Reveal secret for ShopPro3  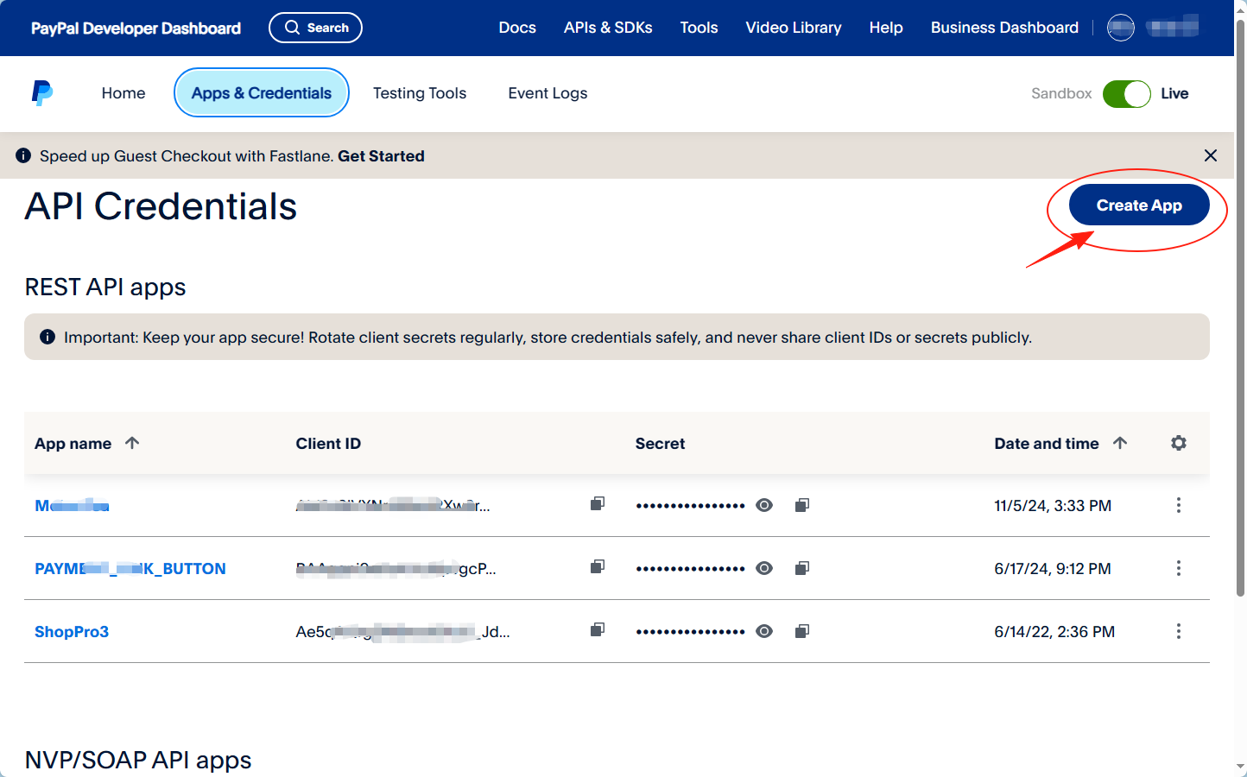tap(764, 631)
